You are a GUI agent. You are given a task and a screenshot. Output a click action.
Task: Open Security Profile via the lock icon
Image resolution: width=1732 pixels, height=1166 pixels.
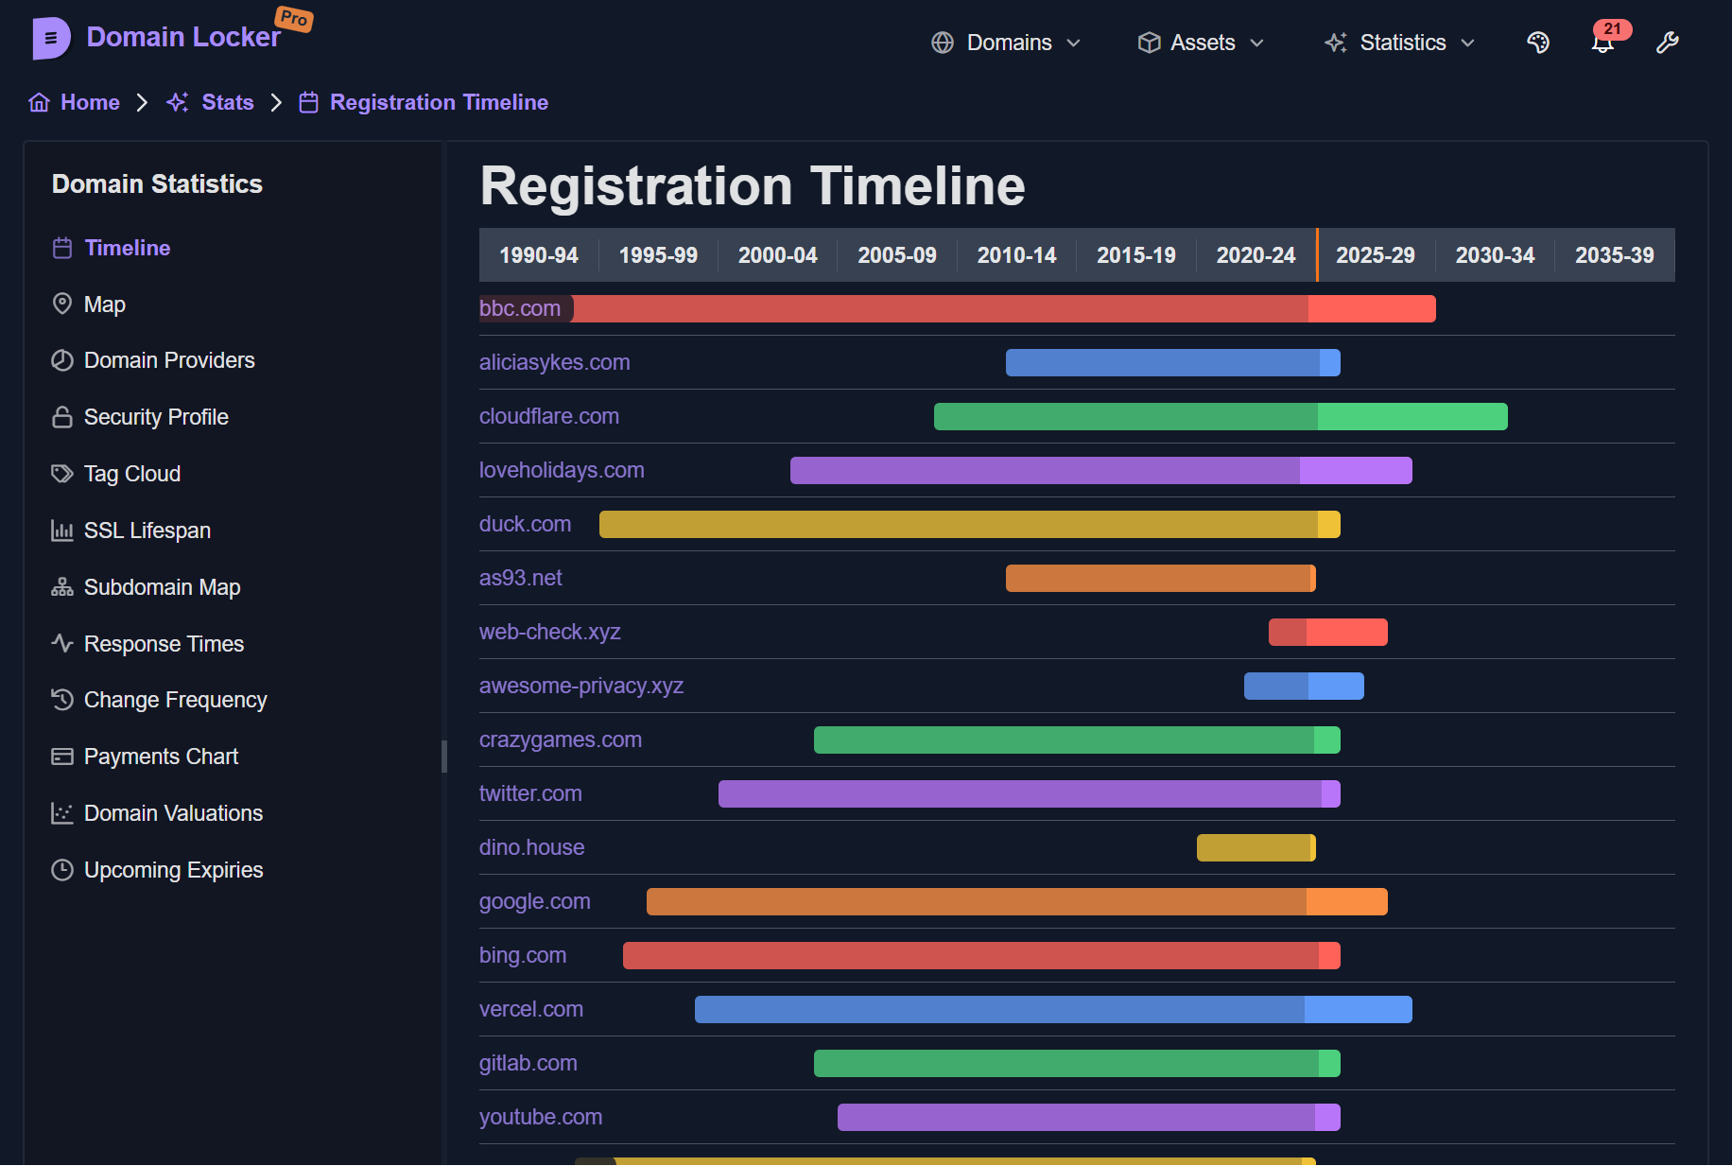pos(62,416)
